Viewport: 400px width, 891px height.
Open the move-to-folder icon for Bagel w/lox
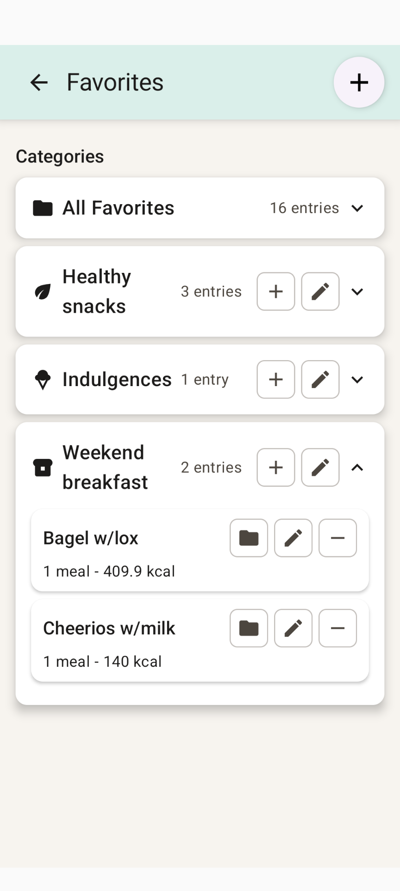[x=249, y=538]
